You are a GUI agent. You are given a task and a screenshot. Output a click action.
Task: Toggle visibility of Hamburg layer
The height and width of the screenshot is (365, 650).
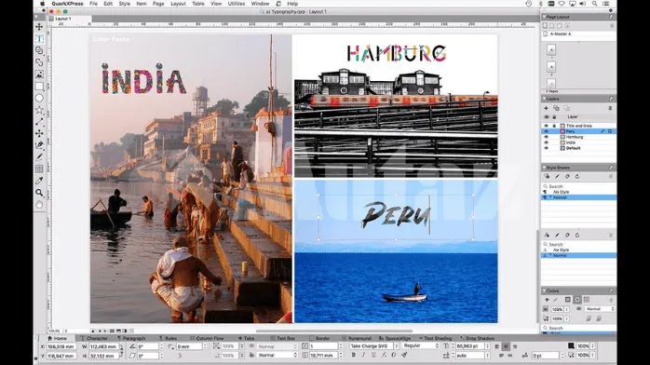coord(546,137)
